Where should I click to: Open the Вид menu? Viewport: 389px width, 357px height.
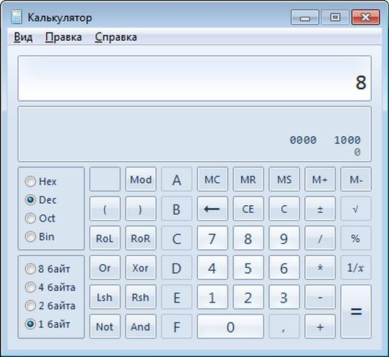click(x=23, y=37)
